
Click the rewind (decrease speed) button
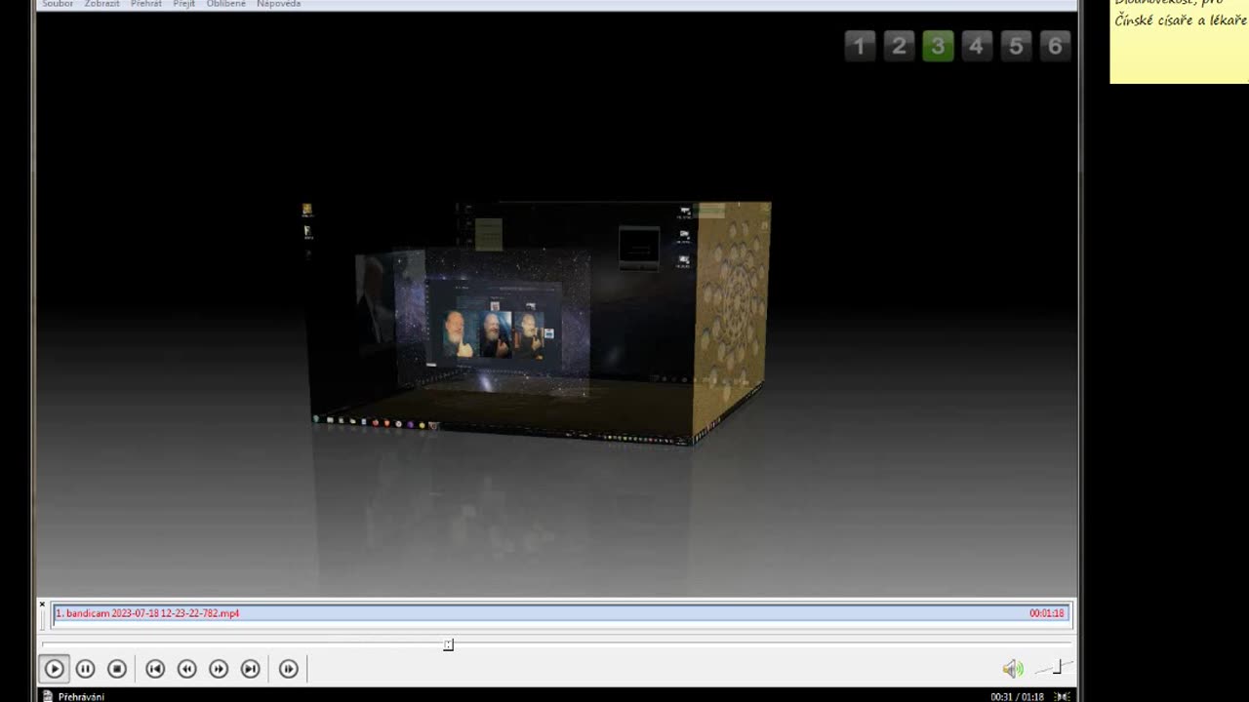click(187, 669)
